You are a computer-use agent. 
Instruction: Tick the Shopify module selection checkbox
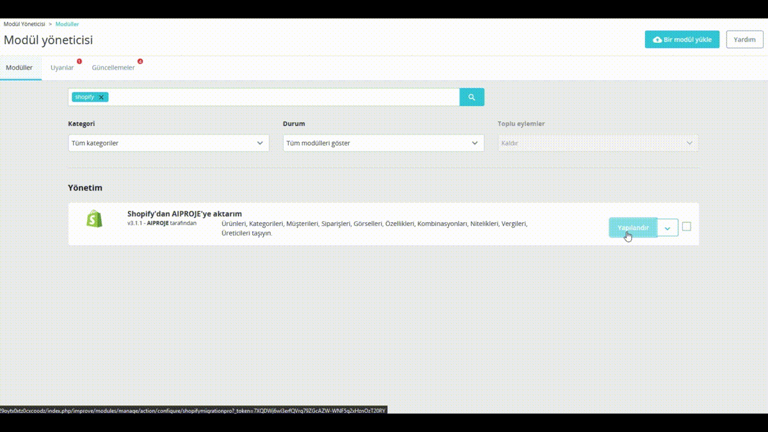tap(687, 227)
